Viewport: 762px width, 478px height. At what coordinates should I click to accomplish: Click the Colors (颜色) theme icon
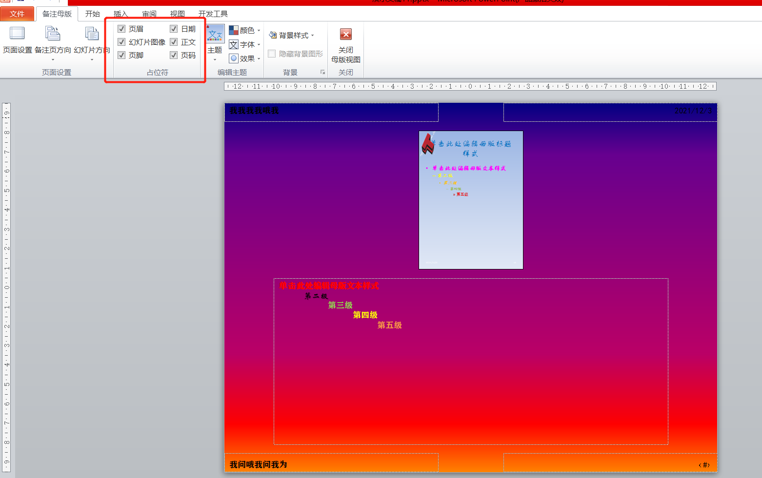click(234, 30)
